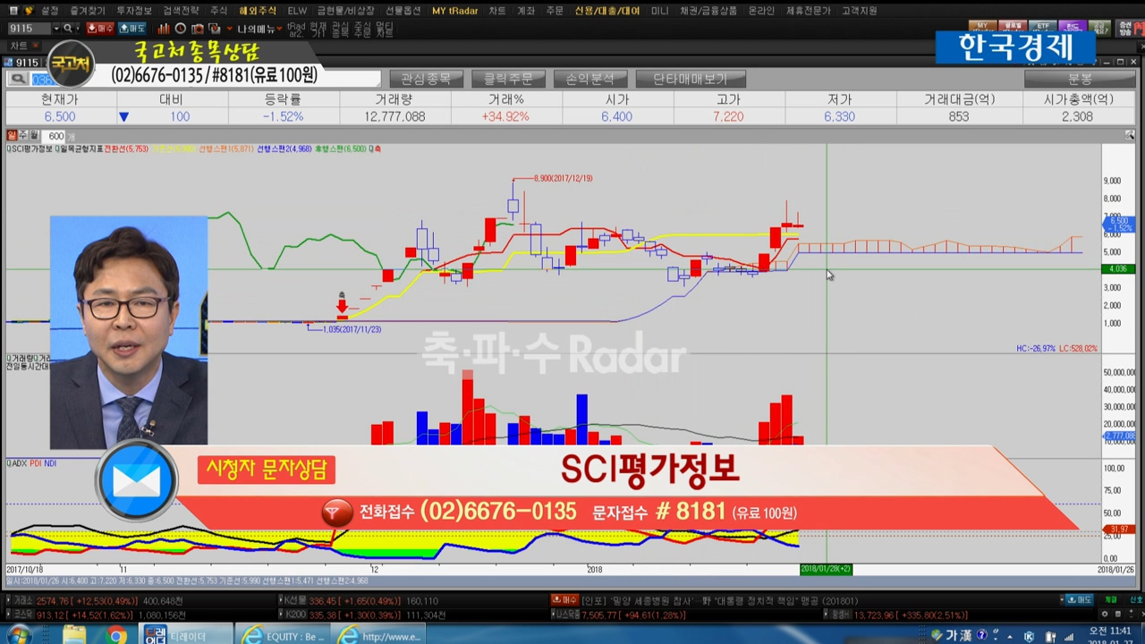The image size is (1145, 644).
Task: Open the 9115 screen number dropdown arrow
Action: (x=56, y=29)
